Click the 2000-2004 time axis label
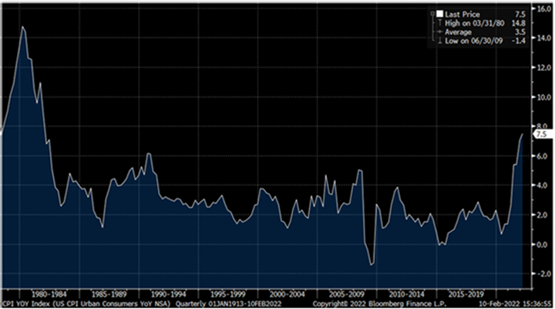The height and width of the screenshot is (309, 555). click(285, 294)
